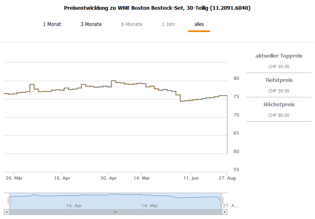Click the 26. Mär x-axis label

tap(14, 178)
